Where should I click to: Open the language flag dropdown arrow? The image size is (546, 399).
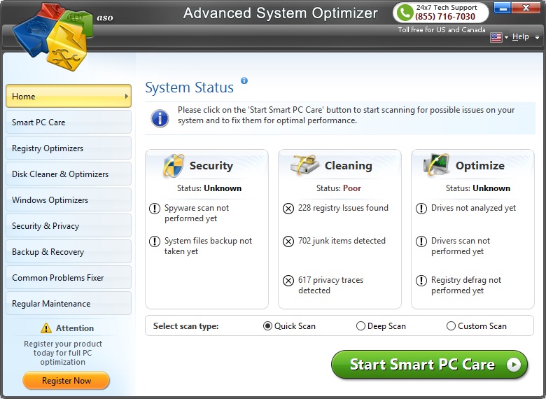coord(506,37)
